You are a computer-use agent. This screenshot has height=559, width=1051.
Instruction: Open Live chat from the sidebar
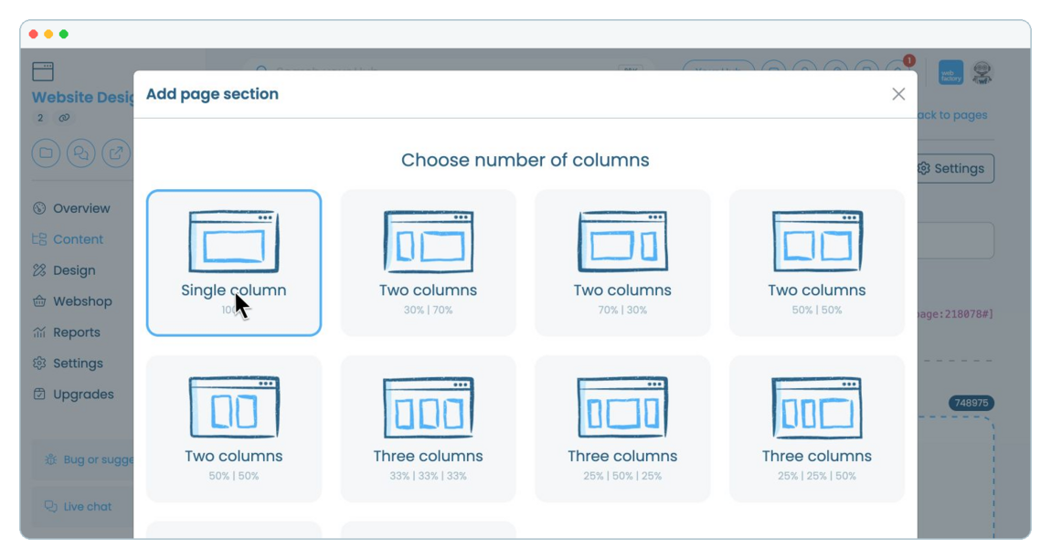click(82, 507)
